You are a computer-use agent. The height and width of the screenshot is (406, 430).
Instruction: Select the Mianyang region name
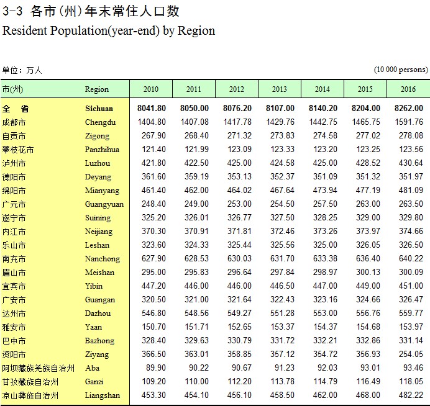click(x=102, y=191)
